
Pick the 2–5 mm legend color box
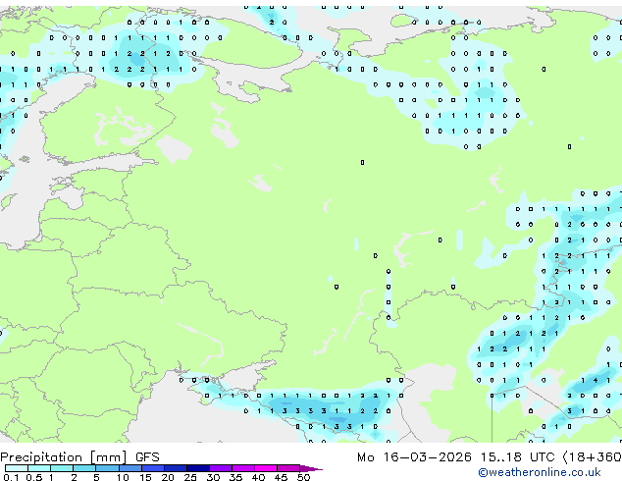[x=84, y=468]
